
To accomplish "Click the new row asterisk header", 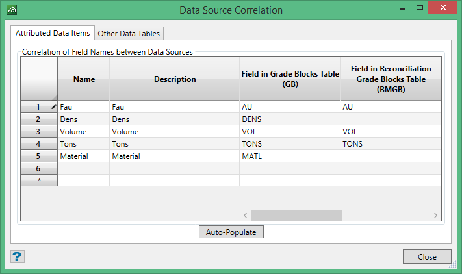I will click(x=39, y=181).
